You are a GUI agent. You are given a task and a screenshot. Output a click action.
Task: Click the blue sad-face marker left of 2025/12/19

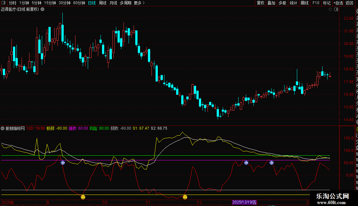246,163
